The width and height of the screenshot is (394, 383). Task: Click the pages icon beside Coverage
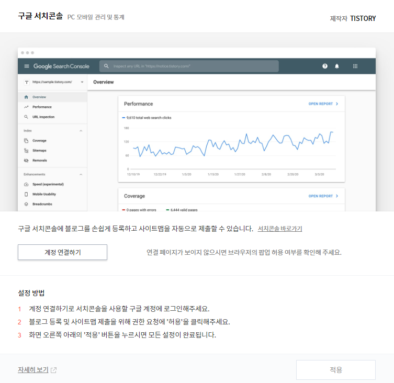tap(26, 140)
